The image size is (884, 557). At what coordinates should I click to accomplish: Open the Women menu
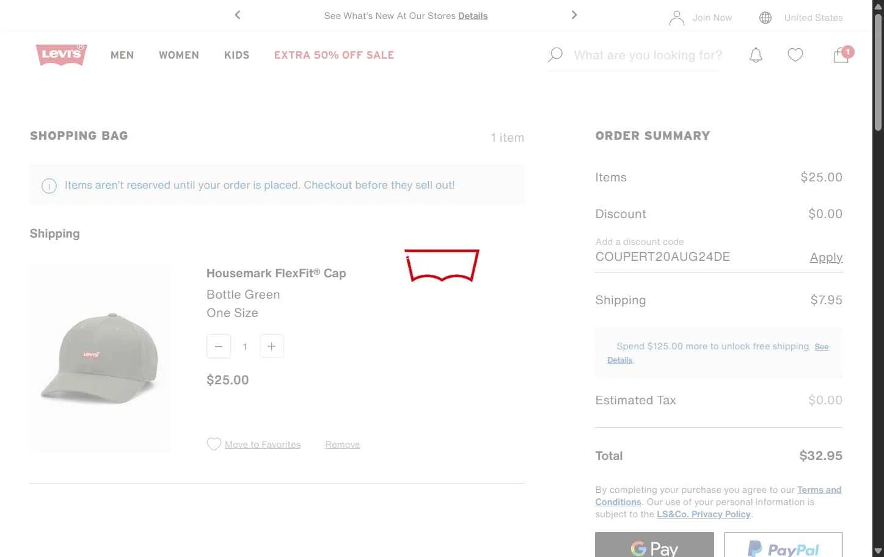coord(179,55)
